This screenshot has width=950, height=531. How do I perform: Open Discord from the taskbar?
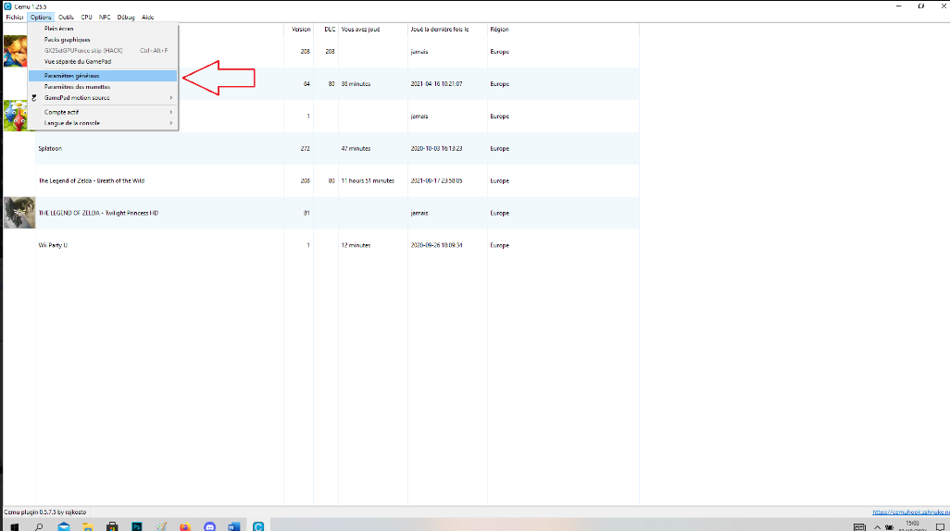click(209, 525)
